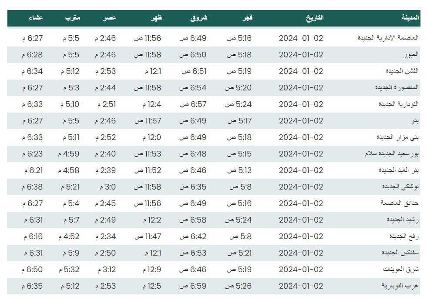Select Isha time 6:50 for شرق العوينات
Screen dimensions: 427x300
[x=32, y=270]
